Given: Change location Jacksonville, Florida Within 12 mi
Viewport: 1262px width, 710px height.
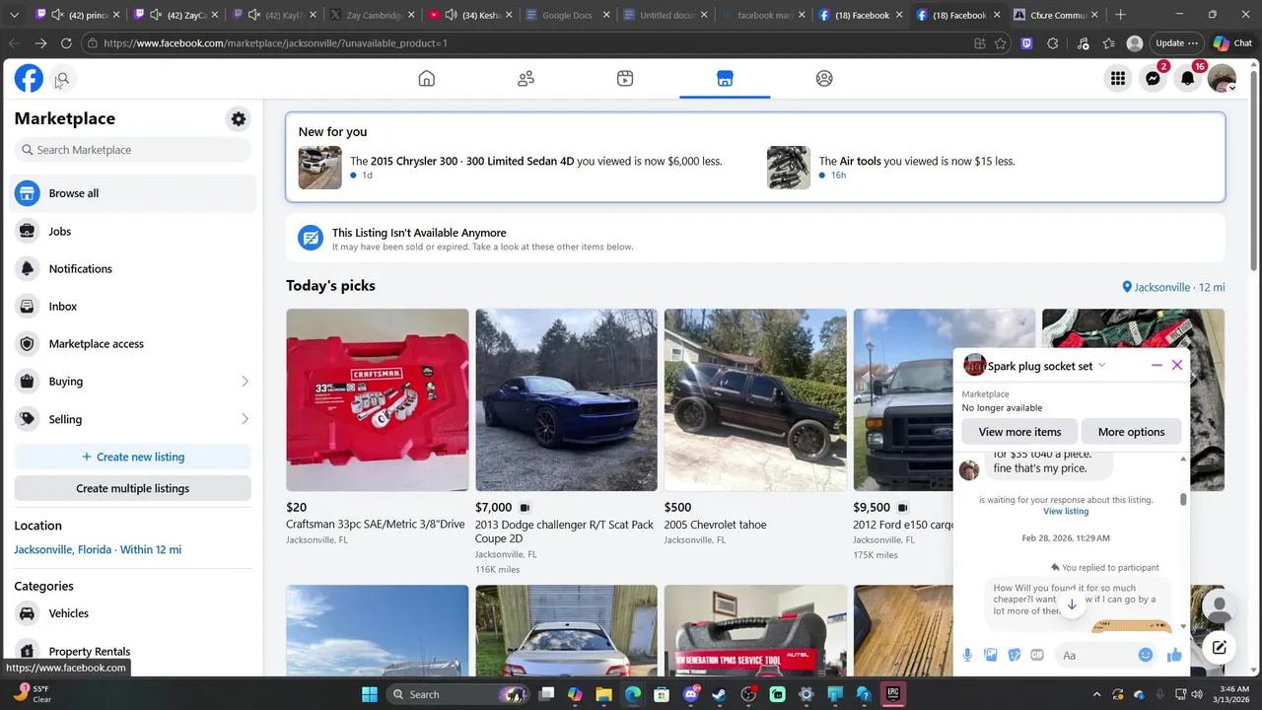Looking at the screenshot, I should click(98, 549).
